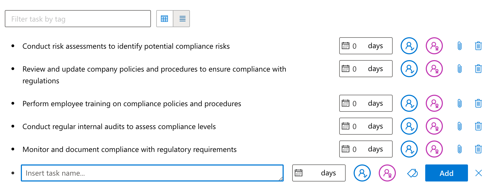Add a tag to the new task
This screenshot has width=492, height=190.
click(412, 173)
